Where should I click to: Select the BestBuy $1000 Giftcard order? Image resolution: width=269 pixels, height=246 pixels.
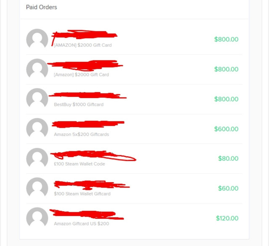click(79, 105)
